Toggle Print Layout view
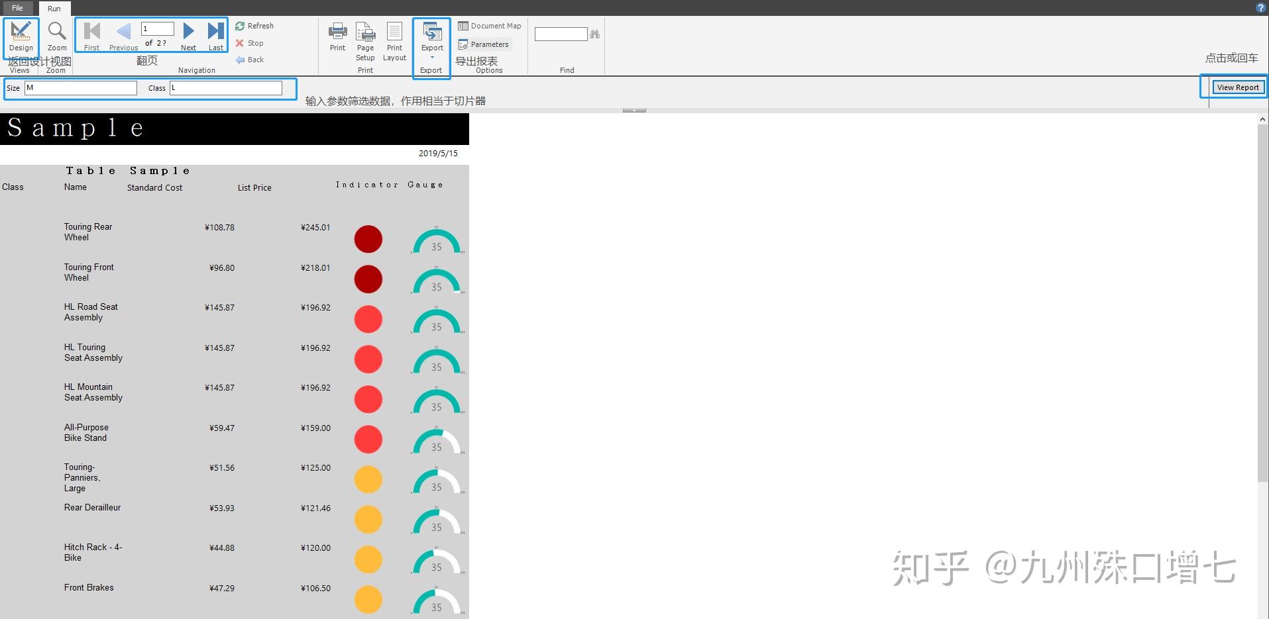1269x619 pixels. [394, 34]
